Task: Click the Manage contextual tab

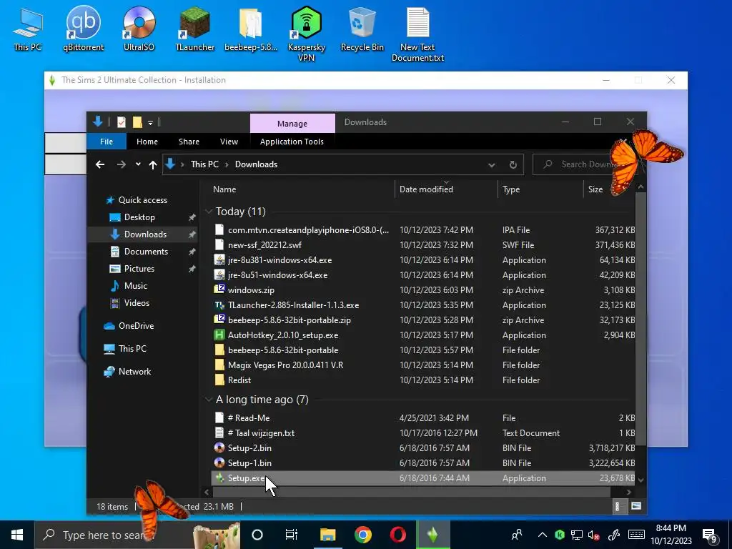Action: pyautogui.click(x=292, y=123)
